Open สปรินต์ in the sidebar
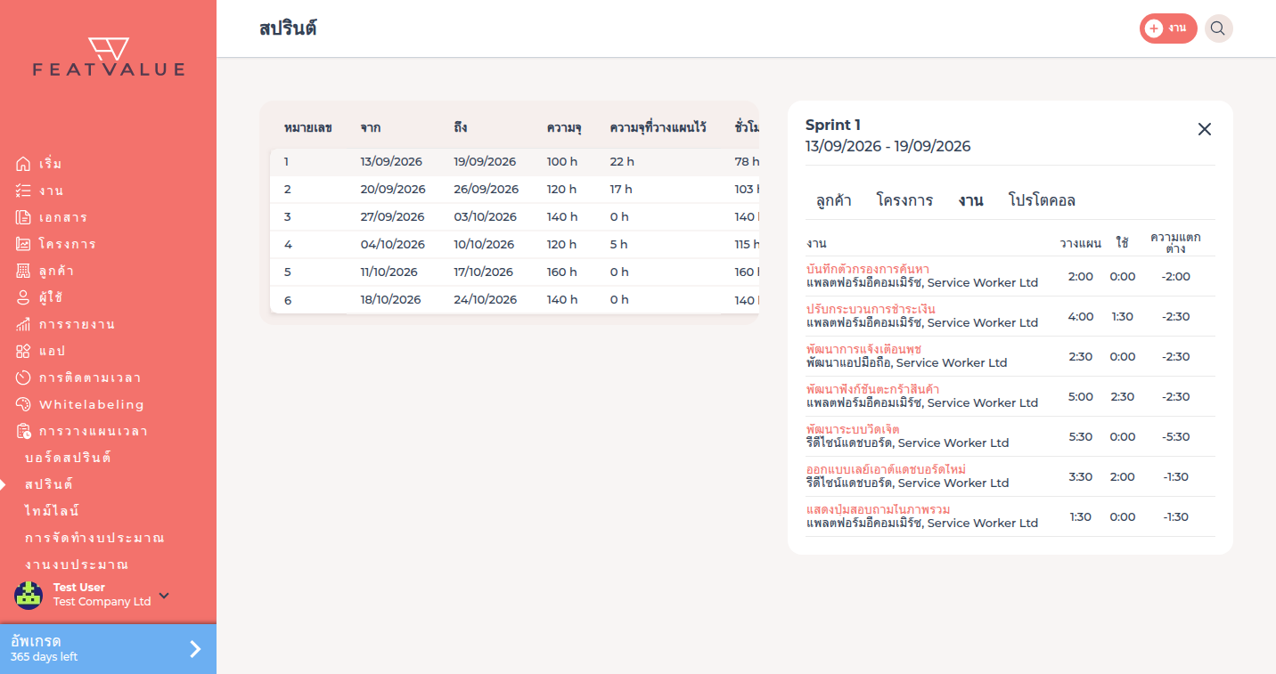The height and width of the screenshot is (674, 1276). [49, 484]
